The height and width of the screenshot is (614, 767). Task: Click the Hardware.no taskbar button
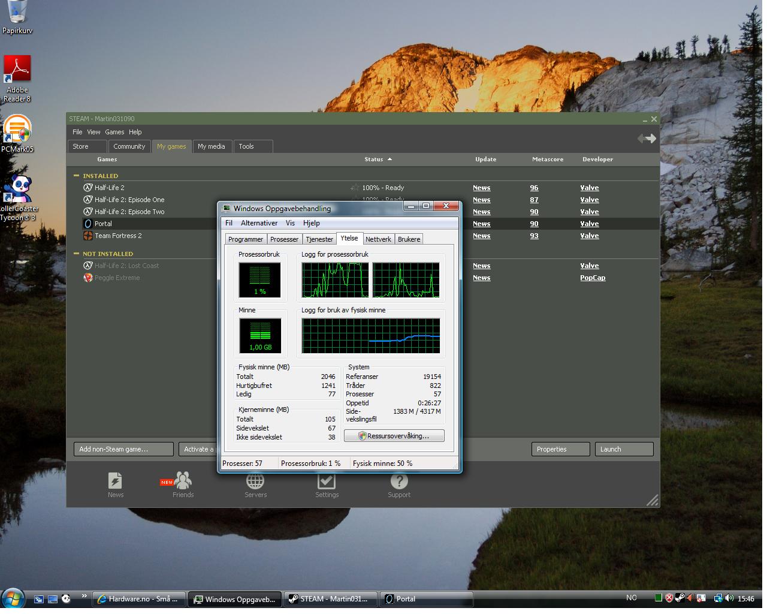pyautogui.click(x=139, y=598)
